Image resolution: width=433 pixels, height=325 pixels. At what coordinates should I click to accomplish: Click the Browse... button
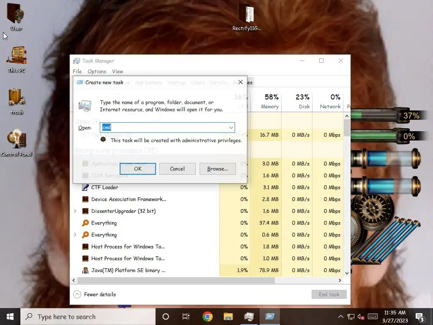218,169
